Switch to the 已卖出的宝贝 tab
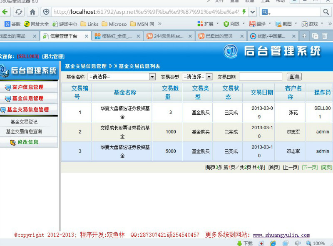This screenshot has height=246, width=333. click(219, 36)
